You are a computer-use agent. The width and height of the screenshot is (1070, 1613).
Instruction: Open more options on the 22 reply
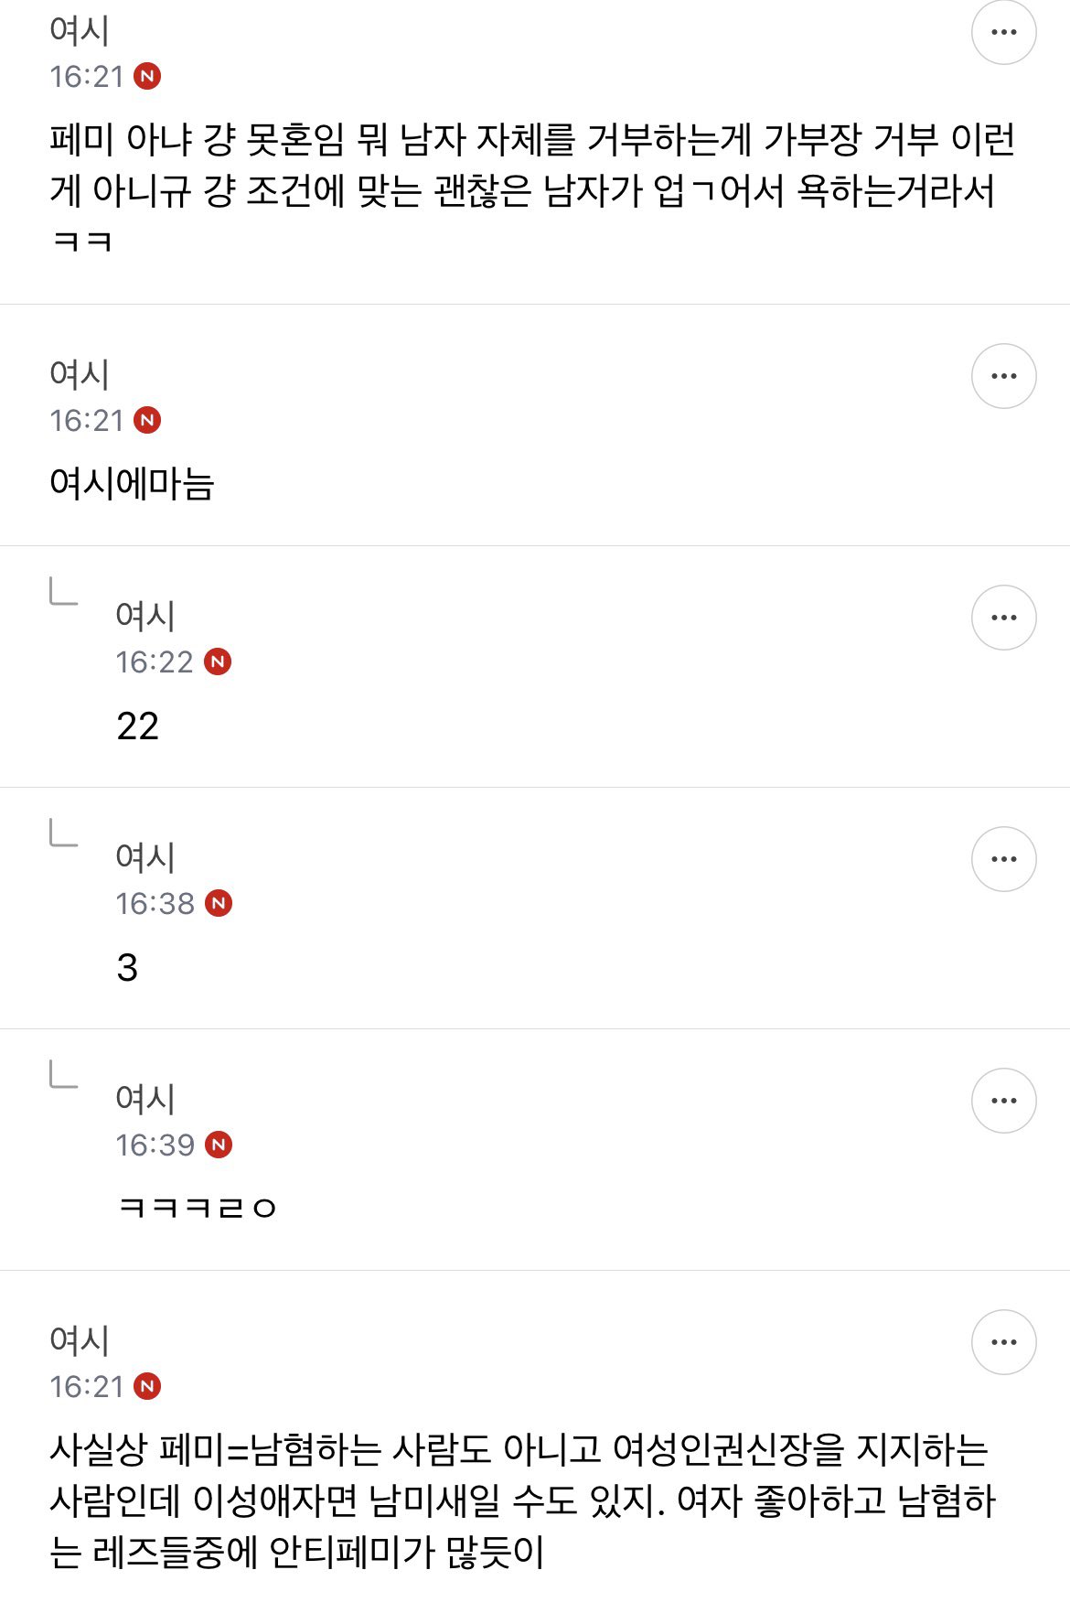[x=1003, y=618]
